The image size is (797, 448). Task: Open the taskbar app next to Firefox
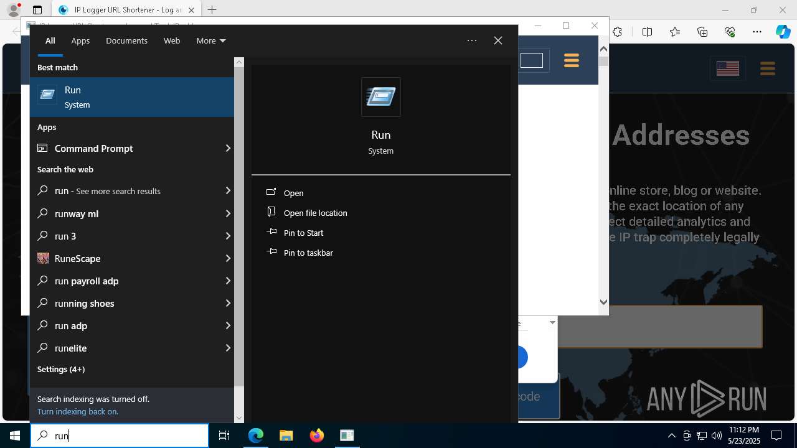pyautogui.click(x=347, y=436)
